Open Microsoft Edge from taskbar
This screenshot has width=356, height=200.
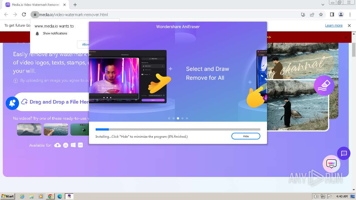[60, 196]
